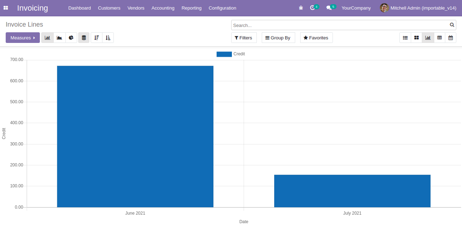Image resolution: width=462 pixels, height=226 pixels.
Task: Click the Mitchell Admin avatar picture
Action: (x=384, y=8)
